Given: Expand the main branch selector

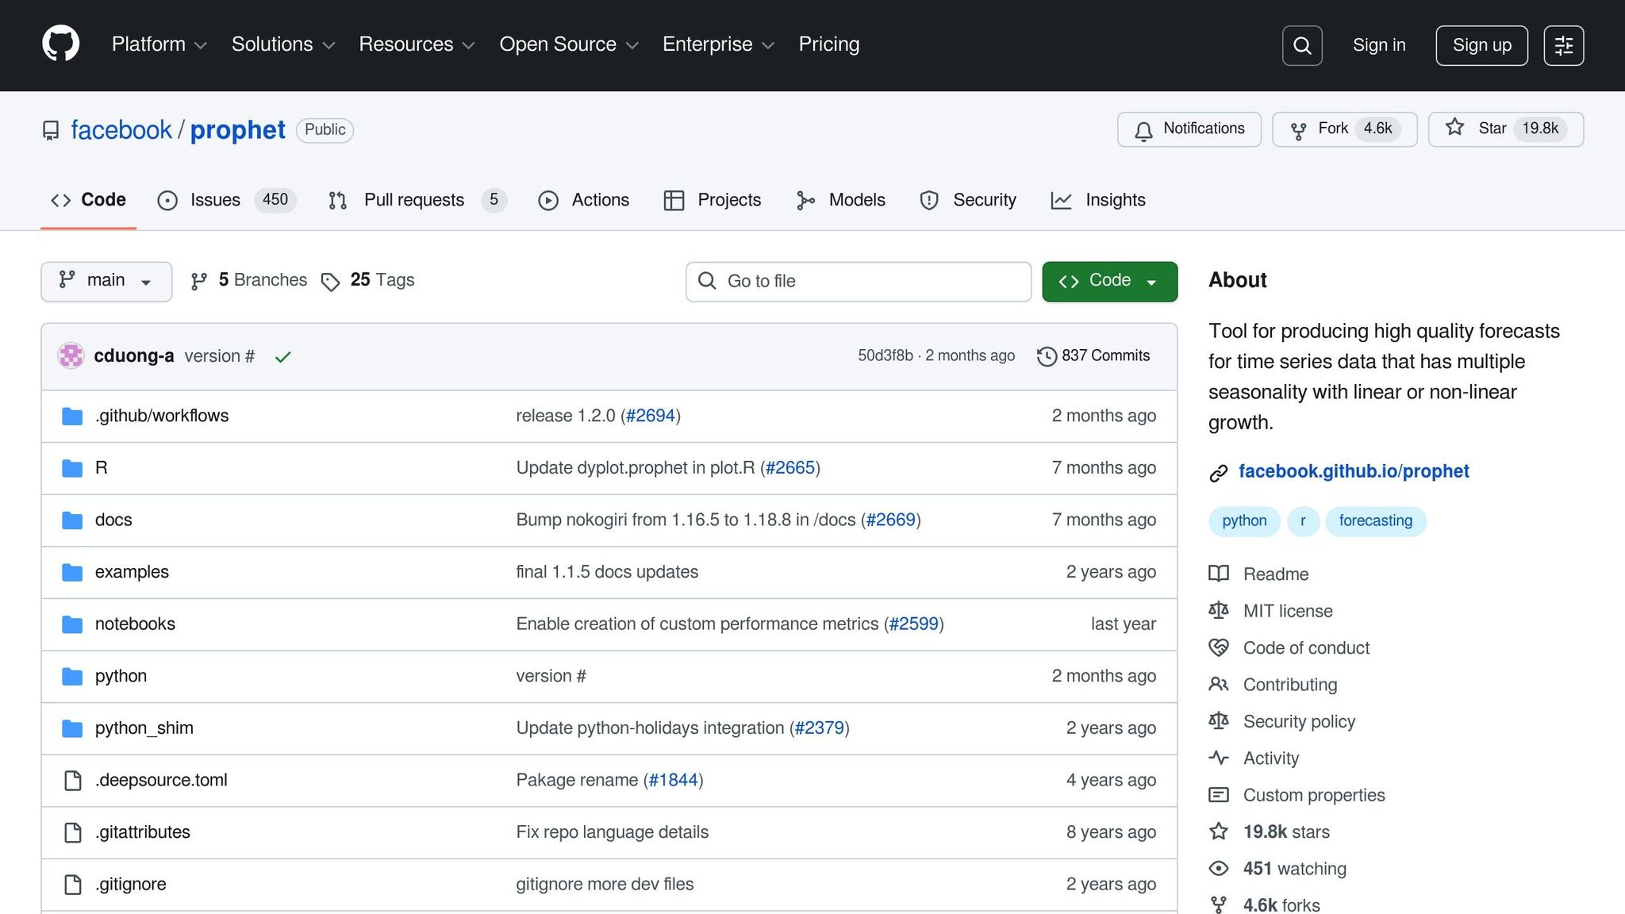Looking at the screenshot, I should (106, 281).
